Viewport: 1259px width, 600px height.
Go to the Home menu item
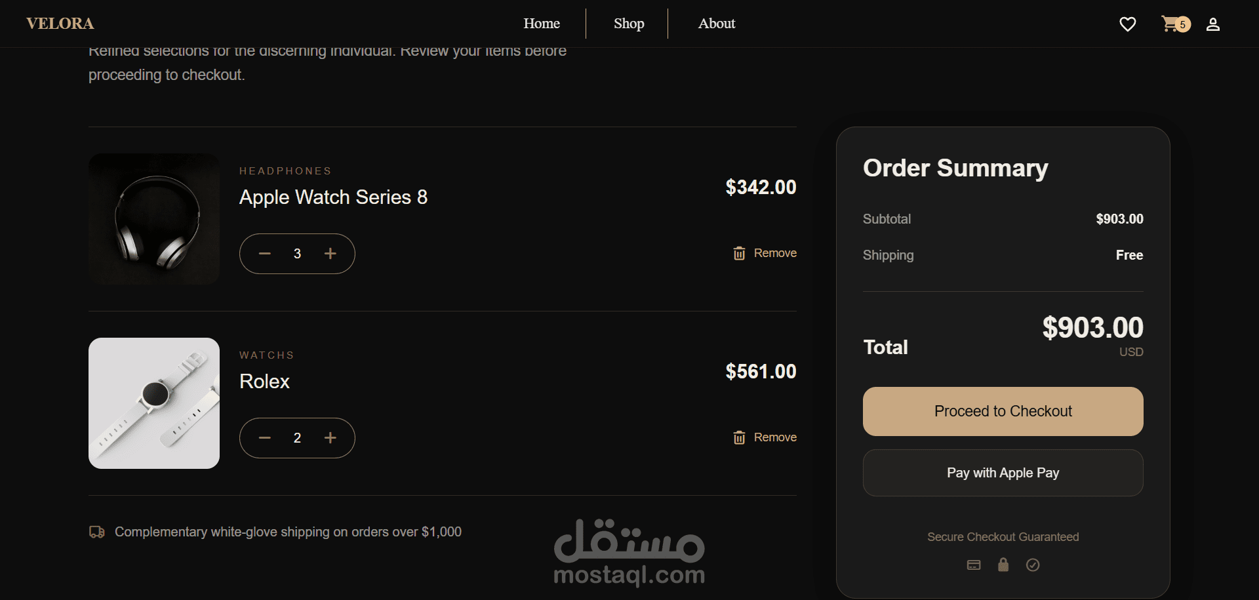coord(542,24)
